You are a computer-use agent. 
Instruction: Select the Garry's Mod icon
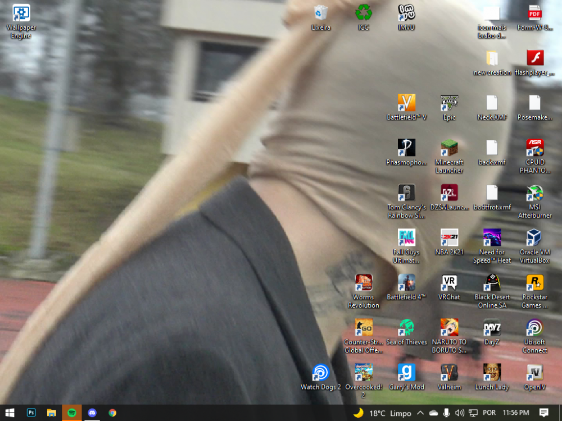[x=406, y=373]
